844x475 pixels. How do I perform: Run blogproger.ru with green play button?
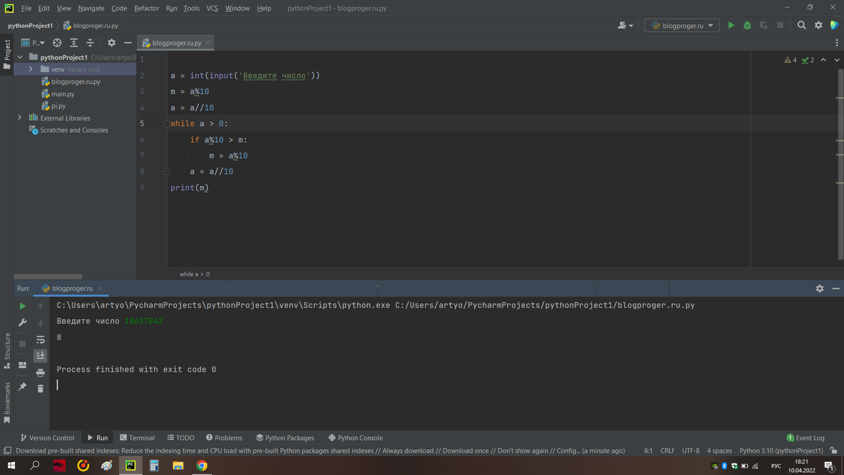[731, 26]
